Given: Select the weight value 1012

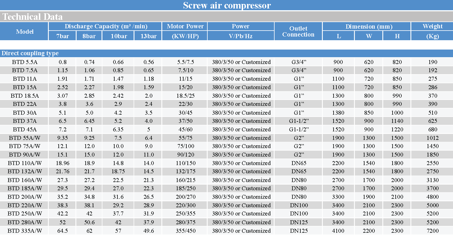Looking at the screenshot, I should coord(433,138).
